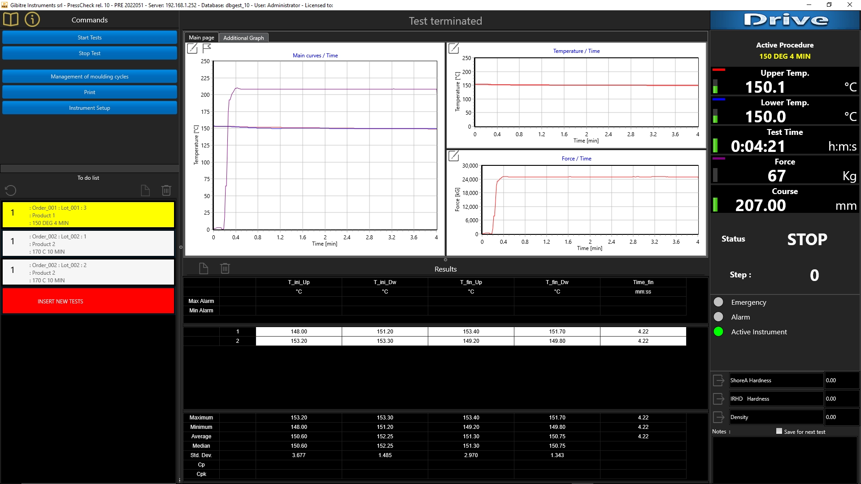Click the Notes text area
861x484 pixels.
coord(784,459)
